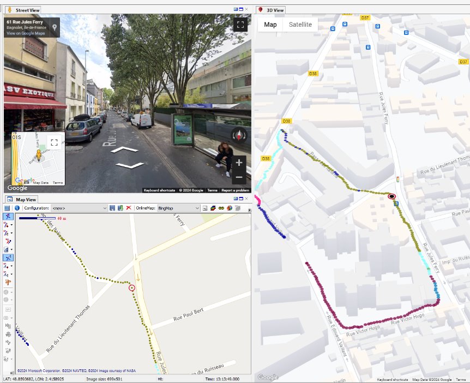Image resolution: width=470 pixels, height=383 pixels.
Task: Click the 61 Rue Jules Ferry address text
Action: pyautogui.click(x=25, y=22)
